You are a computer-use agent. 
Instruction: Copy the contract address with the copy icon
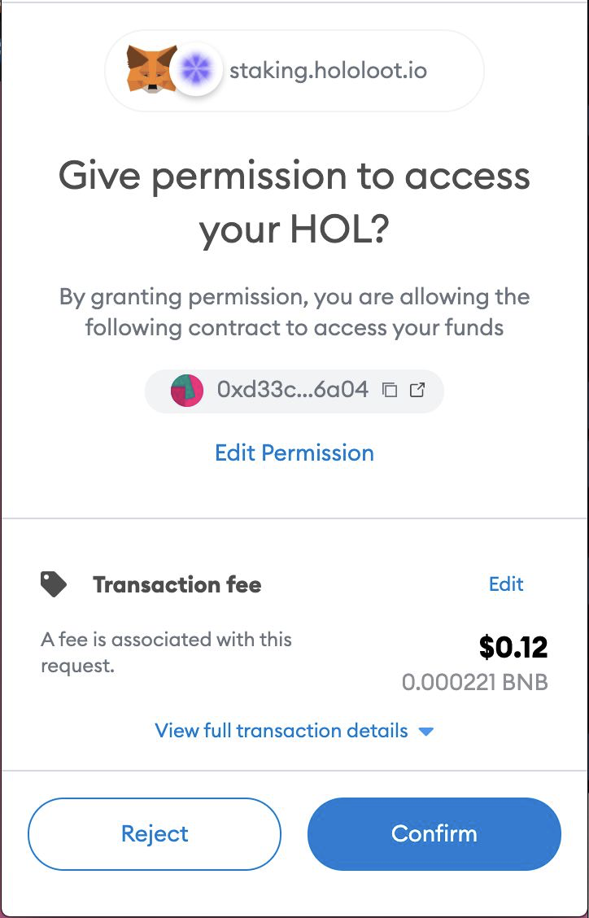click(390, 390)
